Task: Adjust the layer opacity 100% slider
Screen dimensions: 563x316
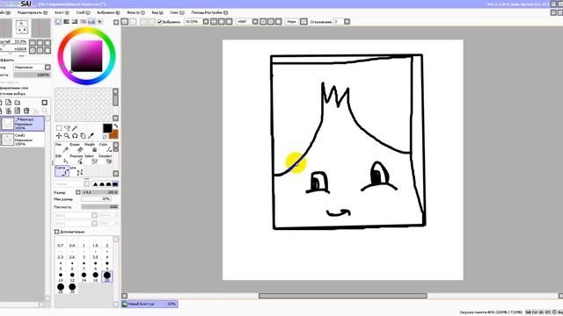Action: (x=32, y=75)
